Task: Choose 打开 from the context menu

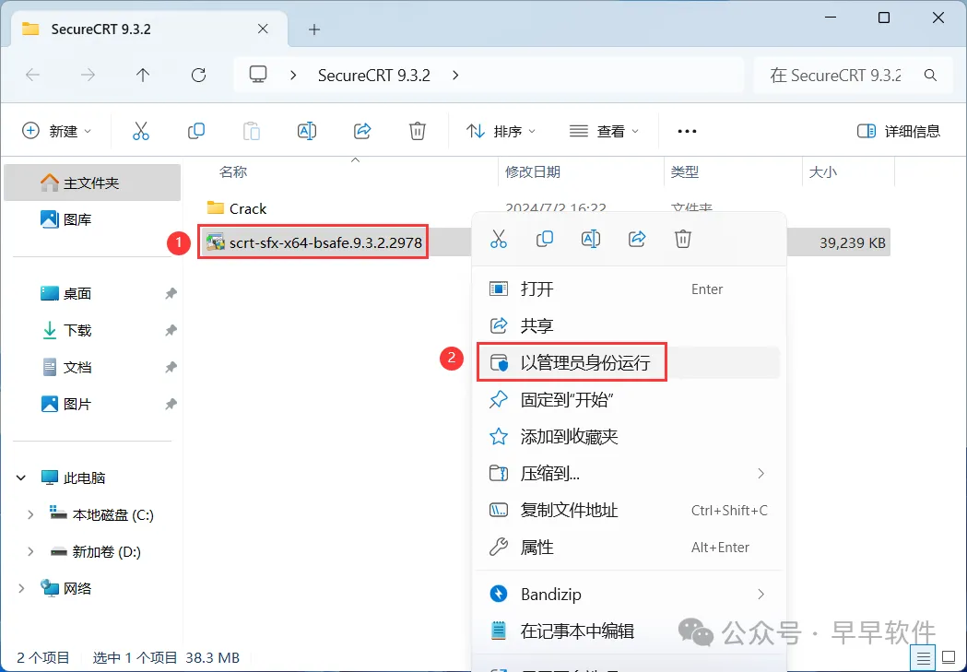Action: (x=629, y=289)
